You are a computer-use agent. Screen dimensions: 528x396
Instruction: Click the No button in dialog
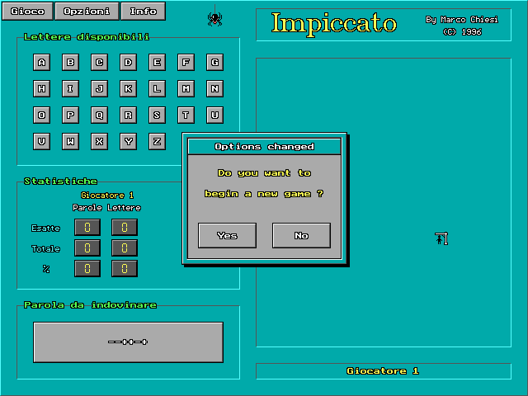click(301, 235)
